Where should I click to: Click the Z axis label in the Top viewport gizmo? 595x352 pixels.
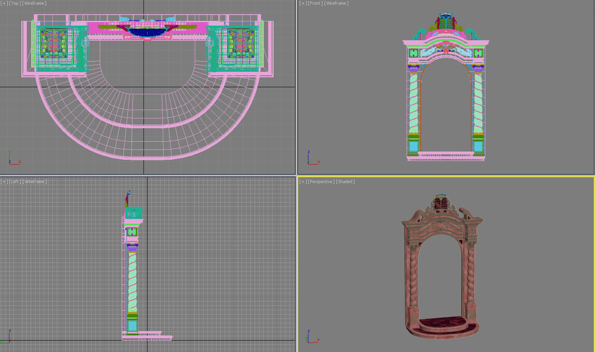tap(10, 162)
